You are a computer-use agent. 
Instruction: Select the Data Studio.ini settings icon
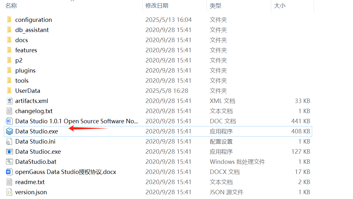click(x=10, y=141)
